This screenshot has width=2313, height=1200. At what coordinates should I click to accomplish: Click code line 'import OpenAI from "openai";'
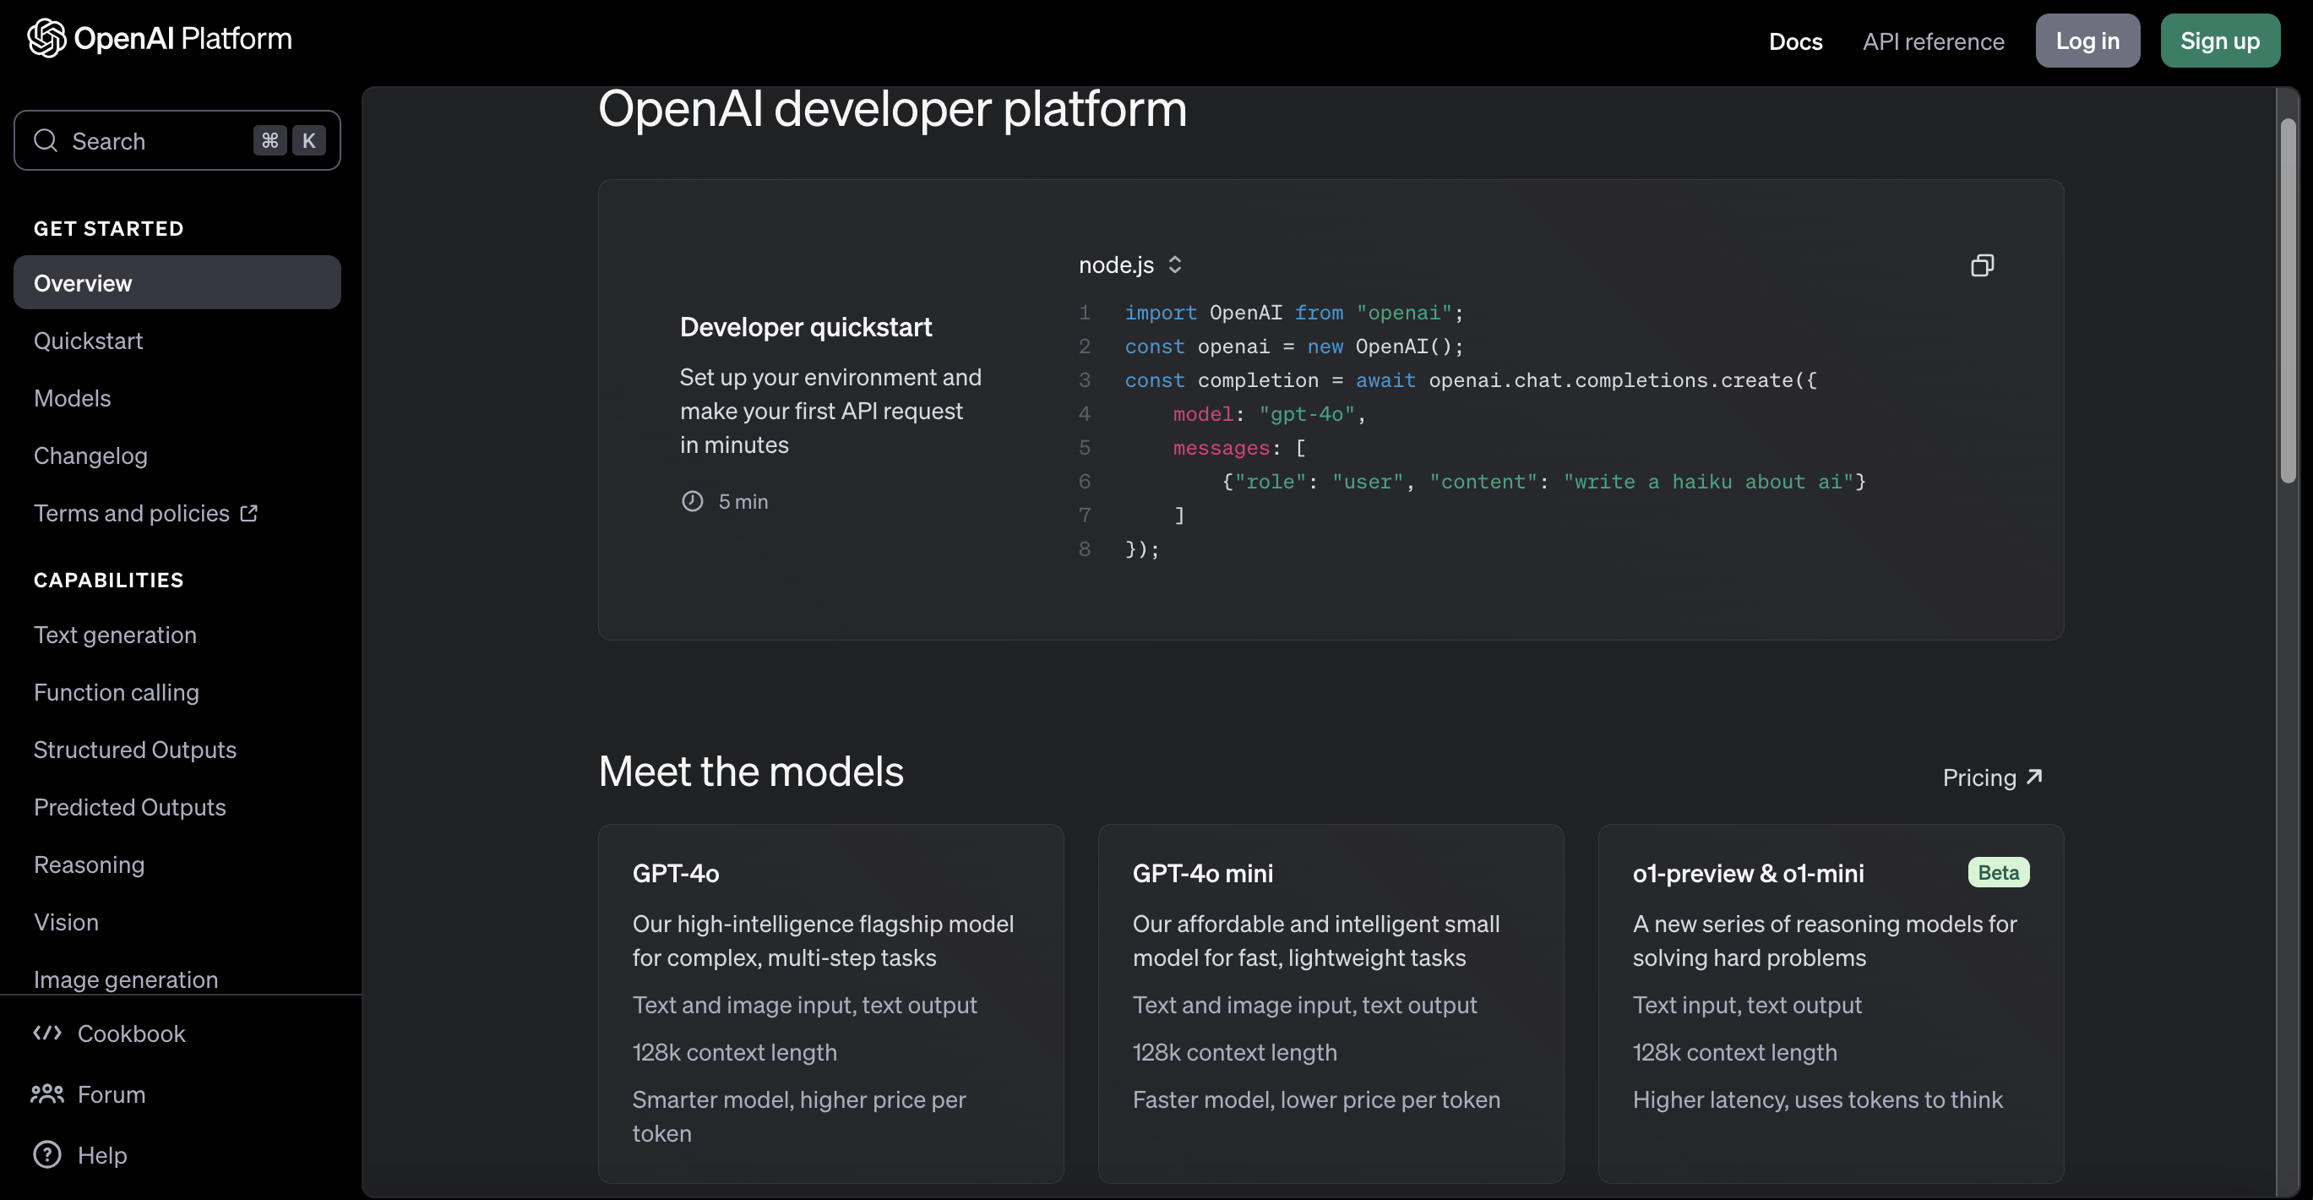point(1294,313)
